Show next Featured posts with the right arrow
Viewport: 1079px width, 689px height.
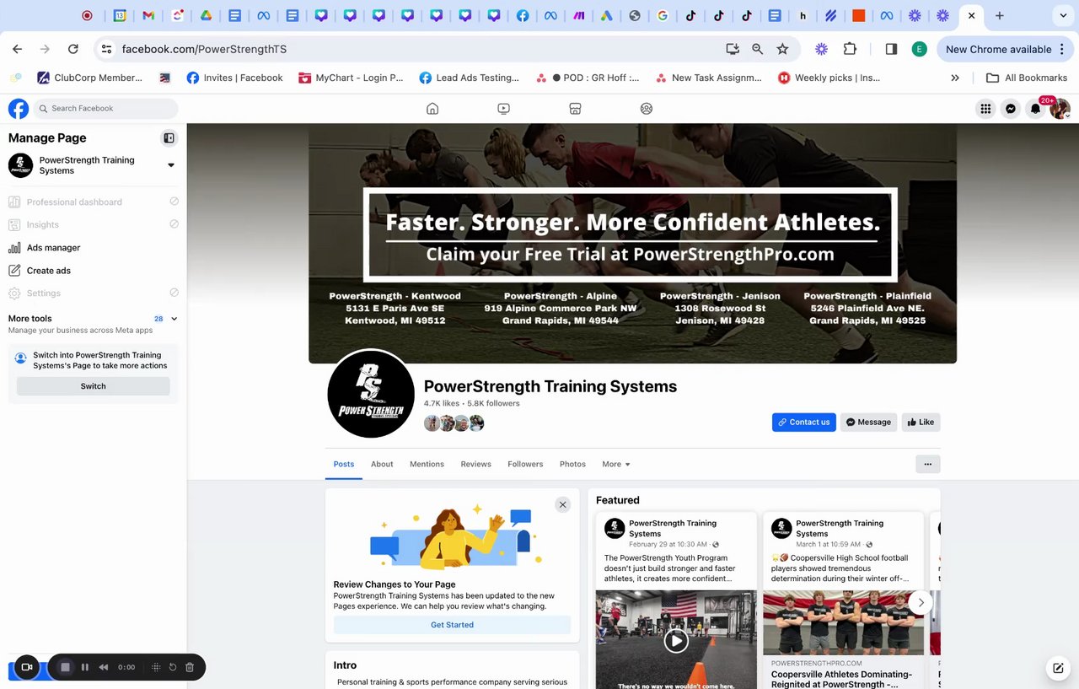tap(921, 602)
